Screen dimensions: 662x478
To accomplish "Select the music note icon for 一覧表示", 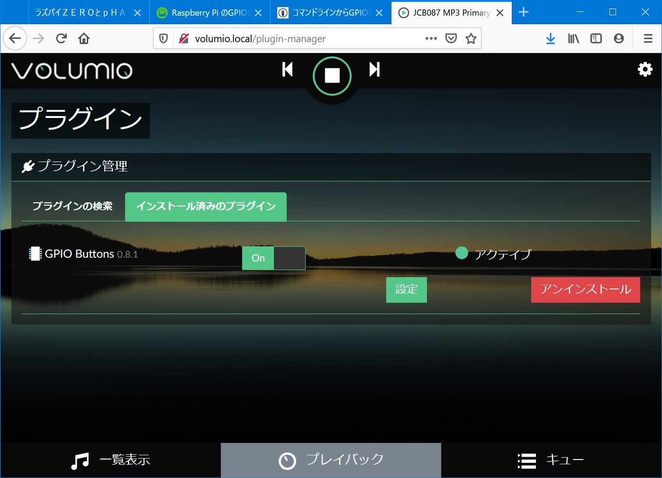I will point(79,459).
